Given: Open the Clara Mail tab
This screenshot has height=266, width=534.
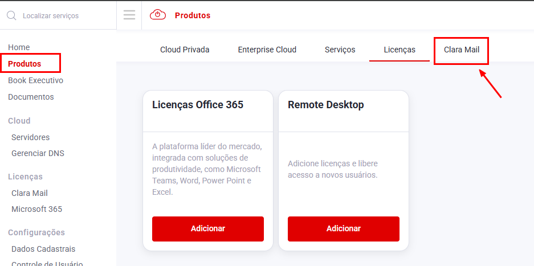Looking at the screenshot, I should 462,50.
